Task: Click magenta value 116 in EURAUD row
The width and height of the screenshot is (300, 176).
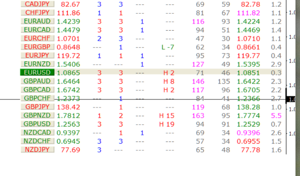Action: (198, 21)
